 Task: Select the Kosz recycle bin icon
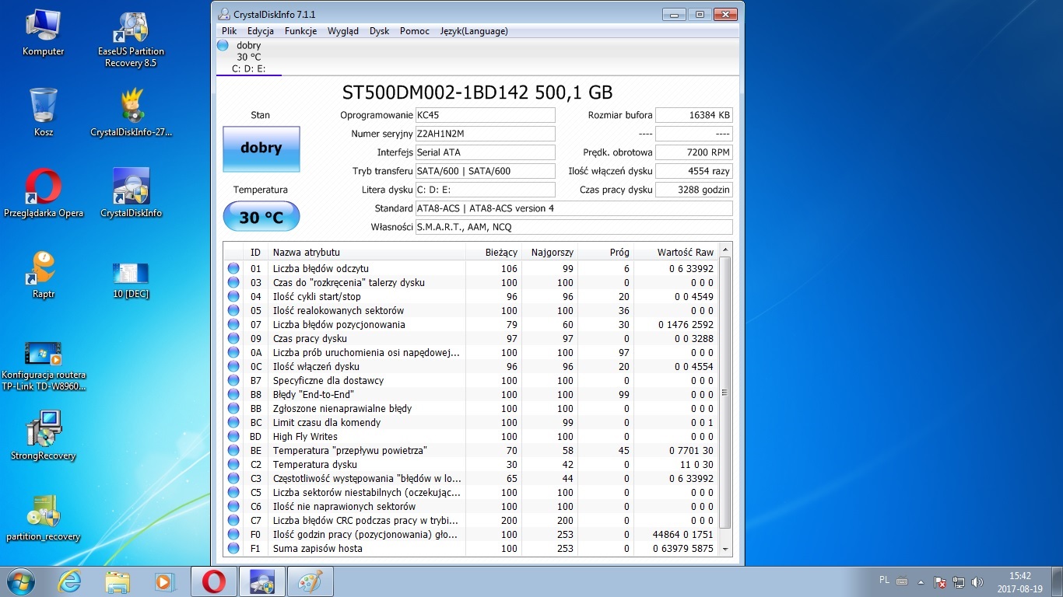pyautogui.click(x=44, y=112)
